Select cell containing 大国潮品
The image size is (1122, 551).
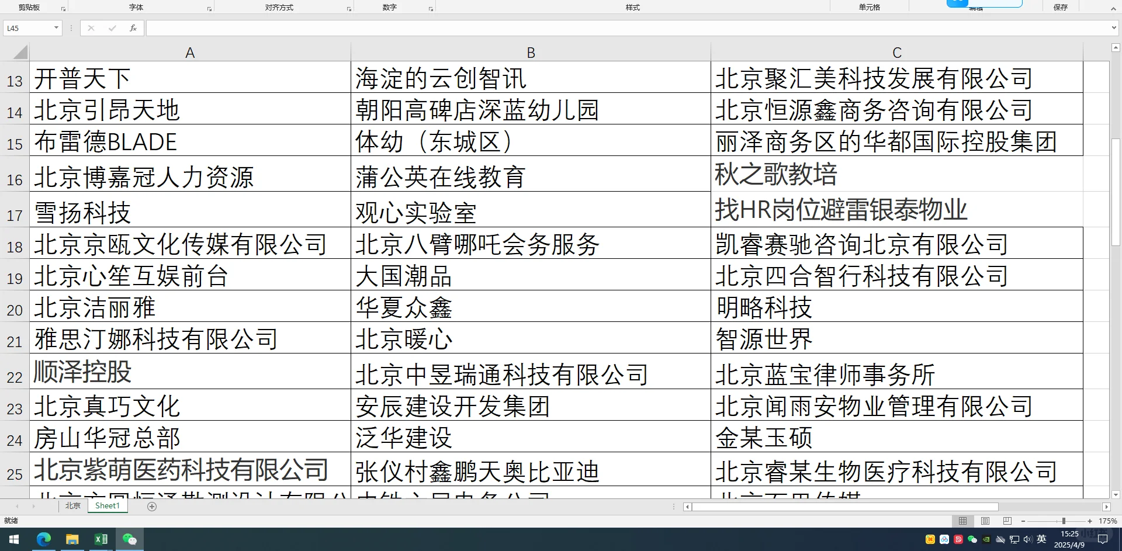tap(531, 275)
